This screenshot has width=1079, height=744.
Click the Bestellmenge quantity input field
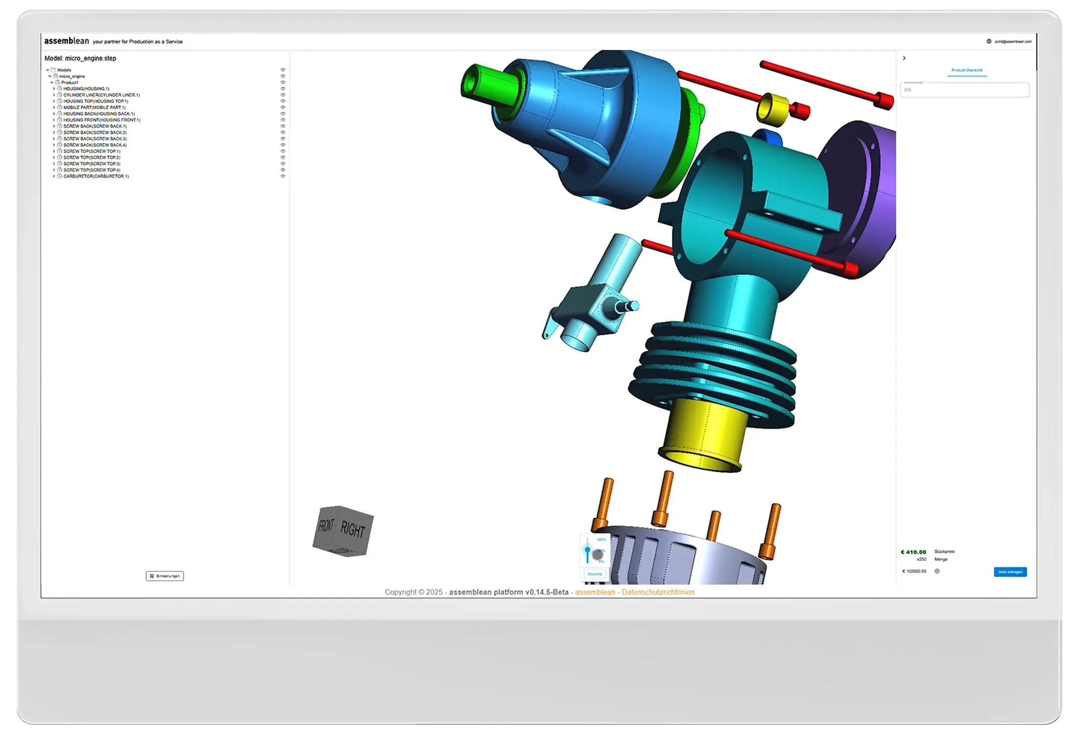tap(964, 90)
